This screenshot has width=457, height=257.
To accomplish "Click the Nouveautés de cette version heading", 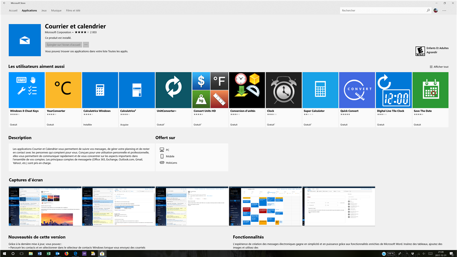I will [37, 237].
